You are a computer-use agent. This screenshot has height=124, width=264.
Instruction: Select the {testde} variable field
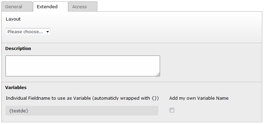click(x=82, y=111)
